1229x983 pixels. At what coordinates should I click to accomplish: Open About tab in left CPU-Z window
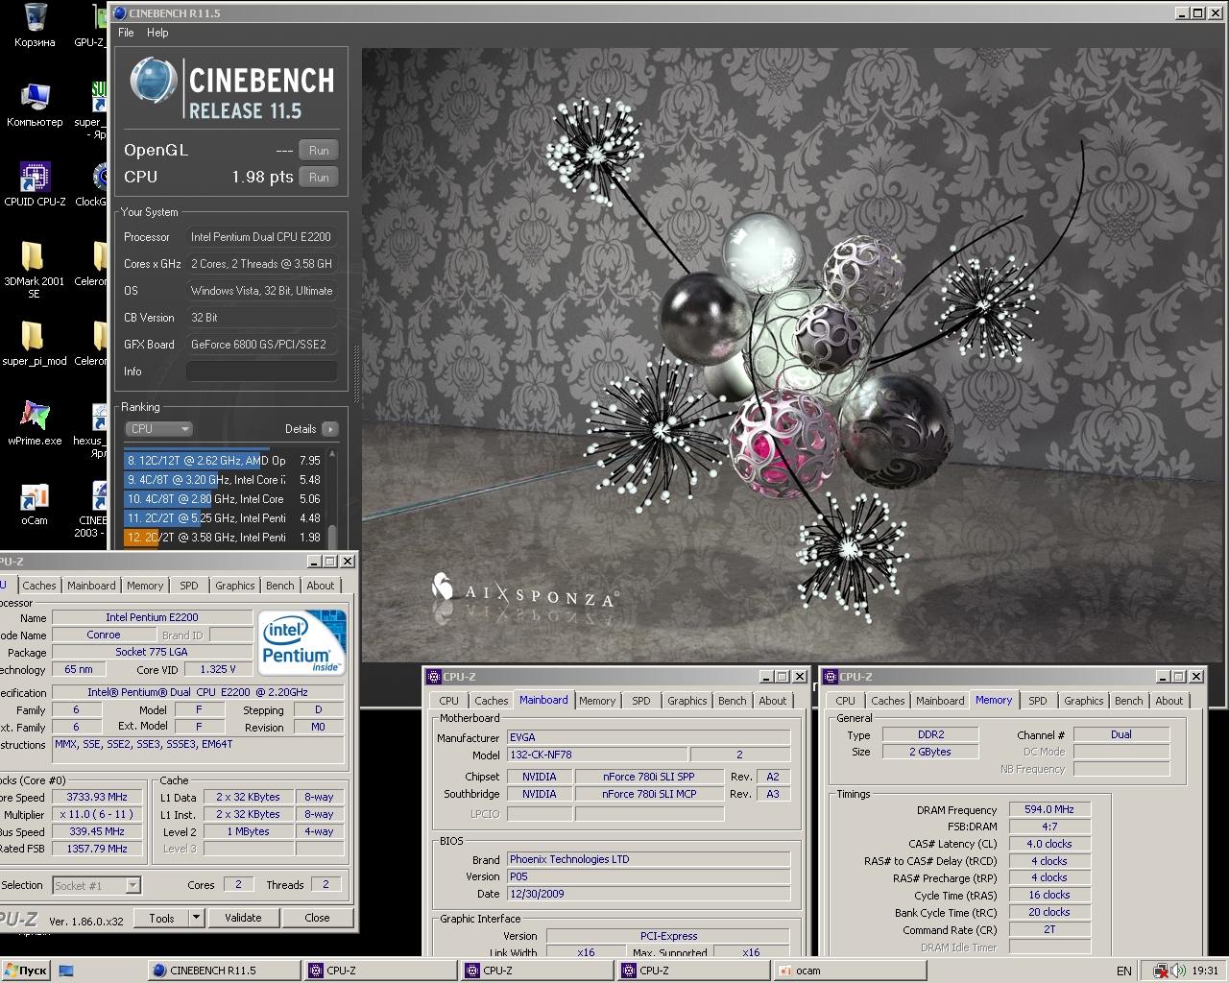[x=321, y=586]
